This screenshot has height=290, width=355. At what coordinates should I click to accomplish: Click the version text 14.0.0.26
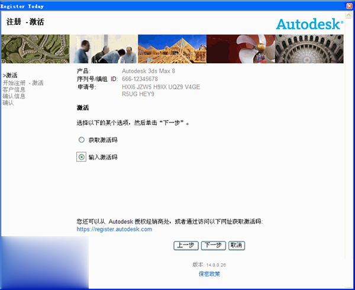point(216,265)
